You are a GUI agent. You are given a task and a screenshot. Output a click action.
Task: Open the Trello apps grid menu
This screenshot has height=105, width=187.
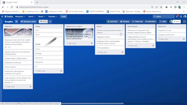click(2, 17)
